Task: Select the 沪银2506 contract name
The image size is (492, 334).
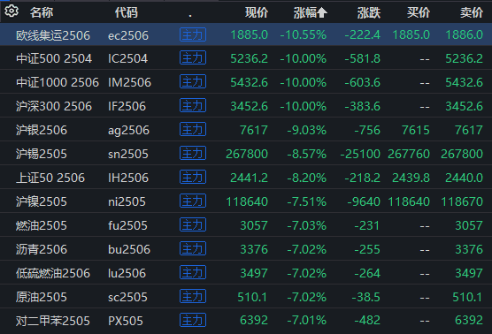Action: point(42,130)
